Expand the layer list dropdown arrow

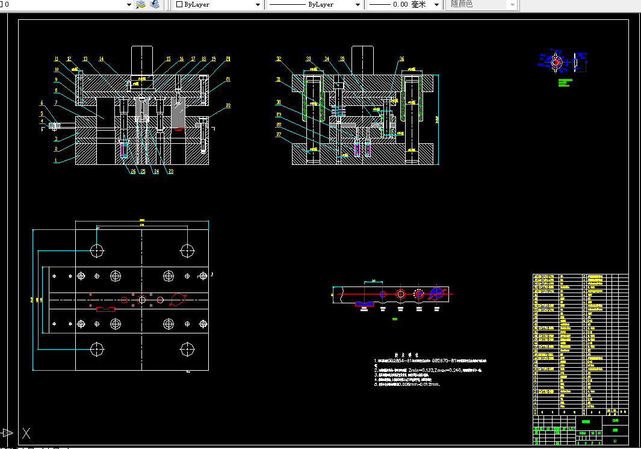click(x=129, y=5)
